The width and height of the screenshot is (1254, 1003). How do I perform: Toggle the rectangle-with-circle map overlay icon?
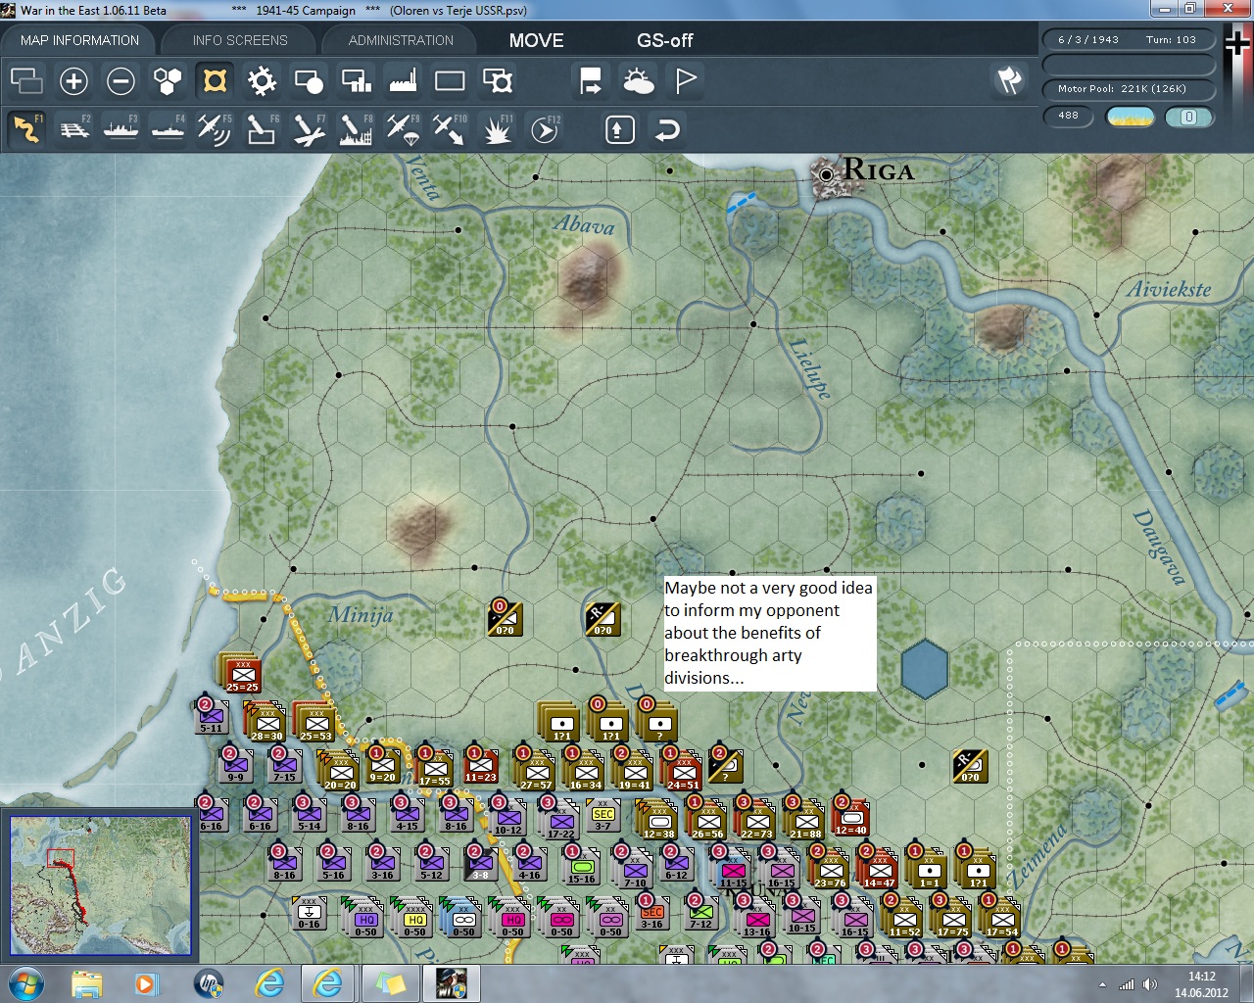click(x=309, y=80)
